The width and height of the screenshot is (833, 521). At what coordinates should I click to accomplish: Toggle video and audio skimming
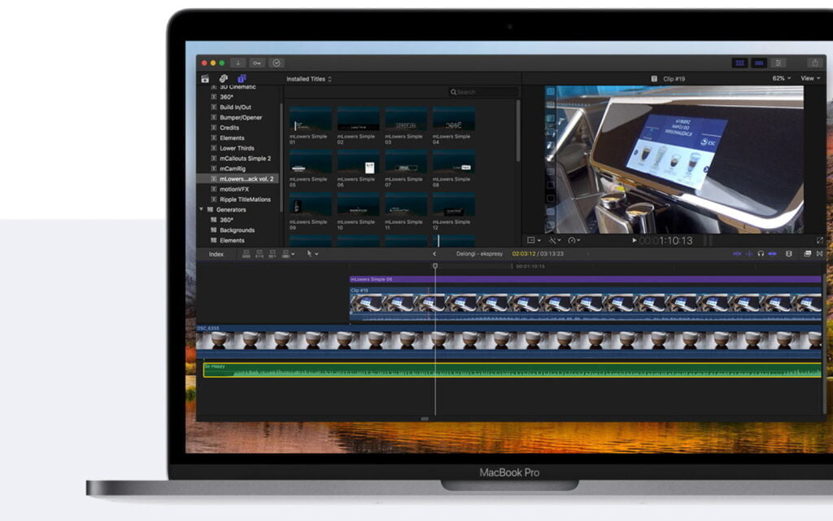point(737,254)
